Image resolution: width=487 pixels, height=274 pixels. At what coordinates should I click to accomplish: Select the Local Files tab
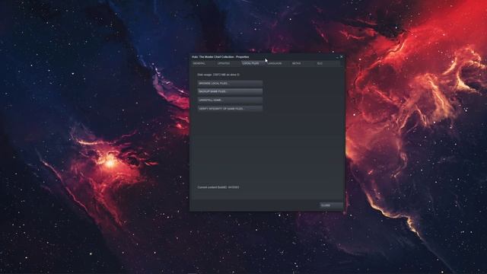pos(253,63)
